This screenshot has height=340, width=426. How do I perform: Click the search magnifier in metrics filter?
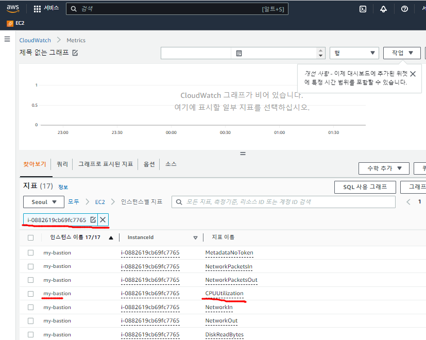click(179, 202)
